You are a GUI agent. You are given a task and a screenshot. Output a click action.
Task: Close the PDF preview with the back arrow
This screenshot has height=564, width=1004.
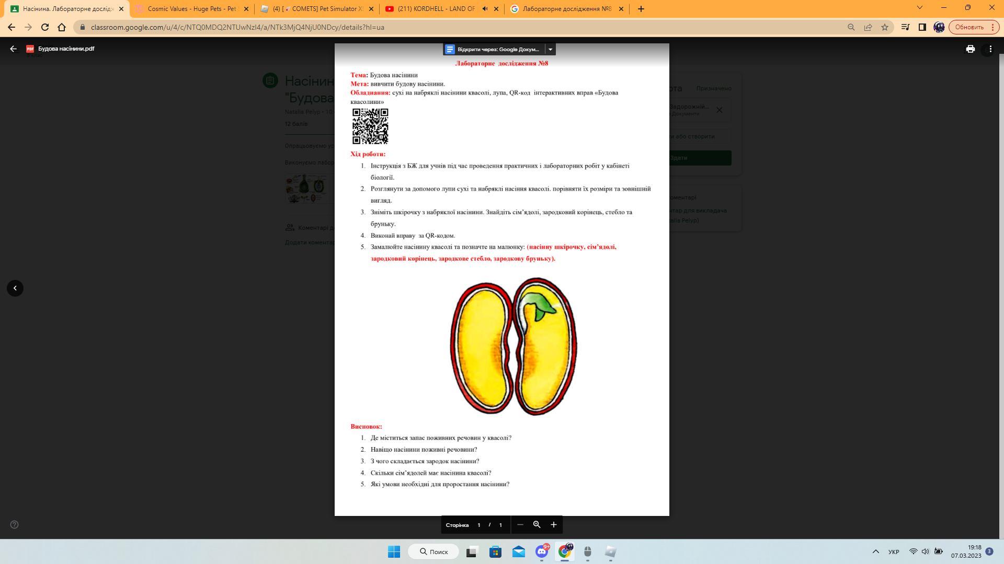14,49
